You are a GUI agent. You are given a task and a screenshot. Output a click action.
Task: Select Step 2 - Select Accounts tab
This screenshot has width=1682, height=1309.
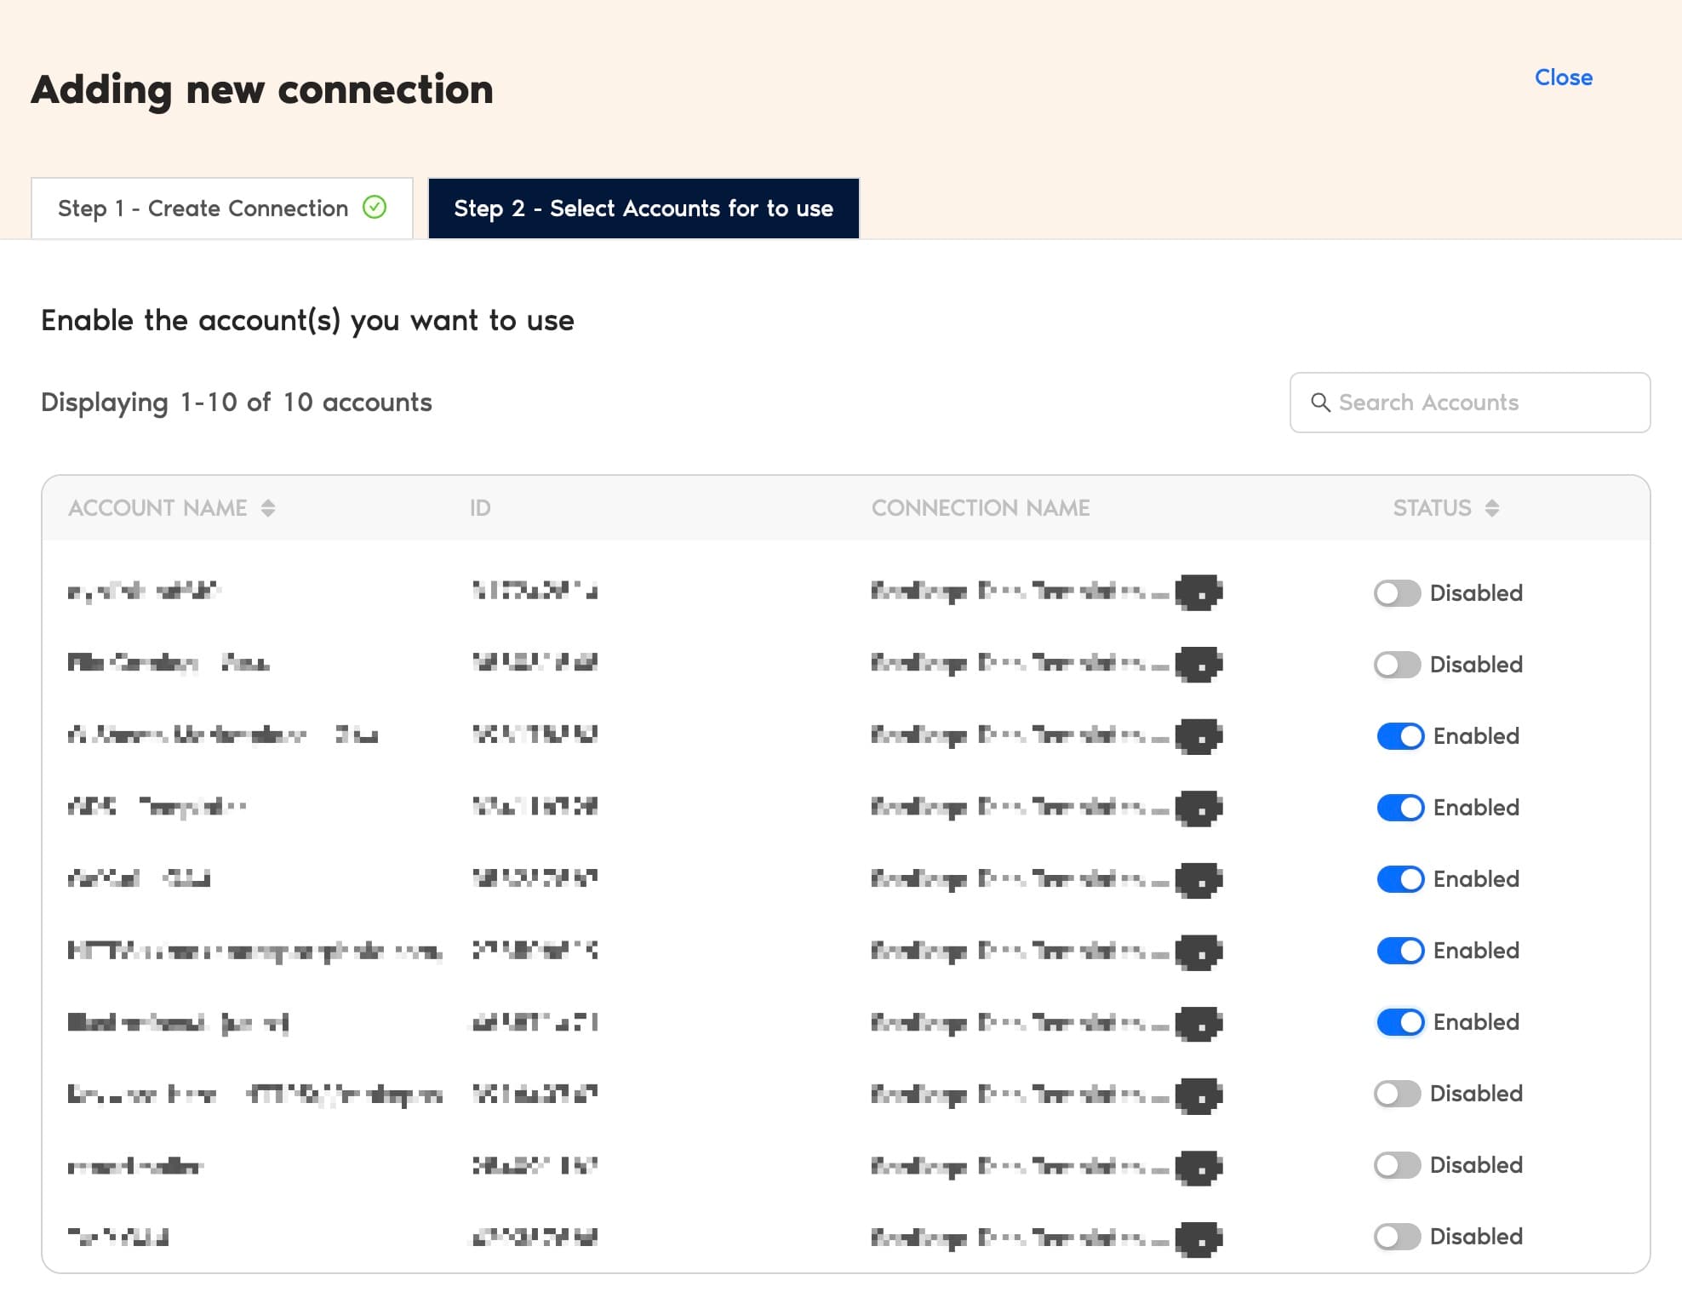(x=644, y=209)
